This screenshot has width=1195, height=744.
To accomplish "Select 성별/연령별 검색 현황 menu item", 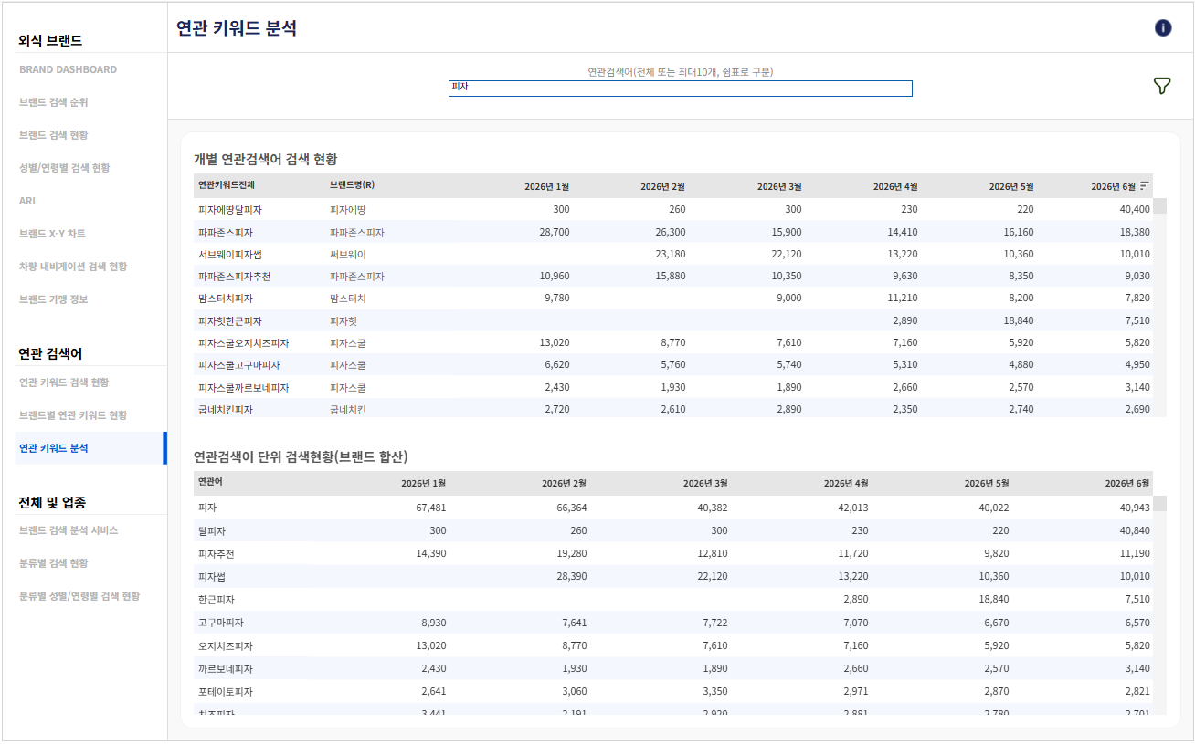I will [64, 168].
